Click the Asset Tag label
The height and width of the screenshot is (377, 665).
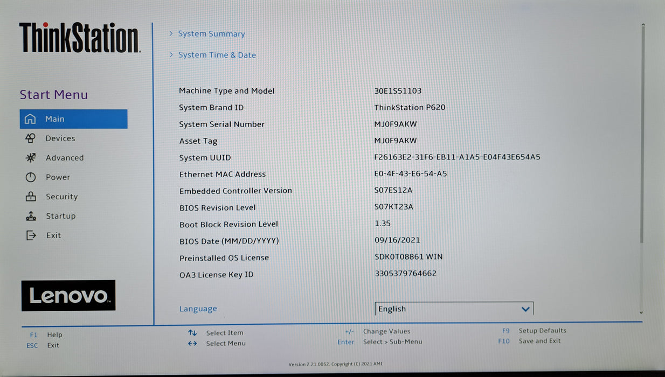[198, 141]
